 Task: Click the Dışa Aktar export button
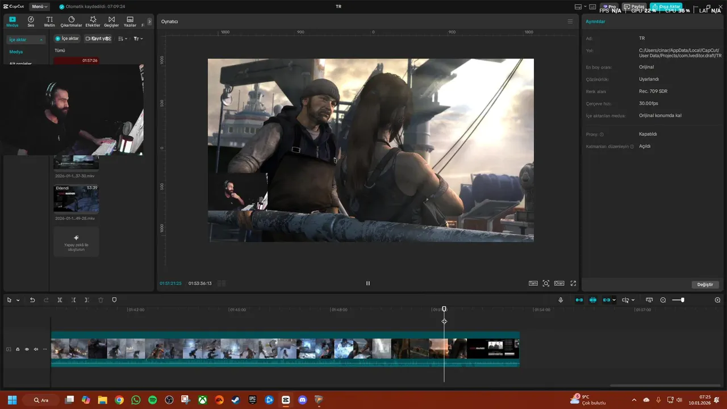[666, 6]
